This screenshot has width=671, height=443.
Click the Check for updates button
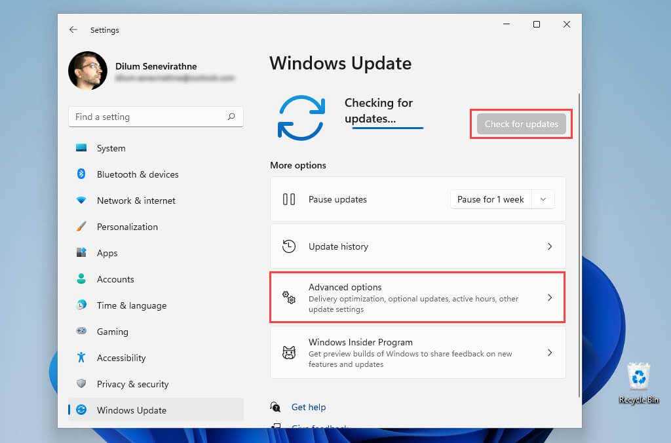[521, 124]
